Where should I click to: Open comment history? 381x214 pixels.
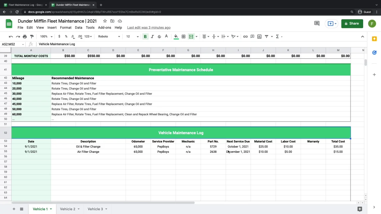click(x=317, y=23)
